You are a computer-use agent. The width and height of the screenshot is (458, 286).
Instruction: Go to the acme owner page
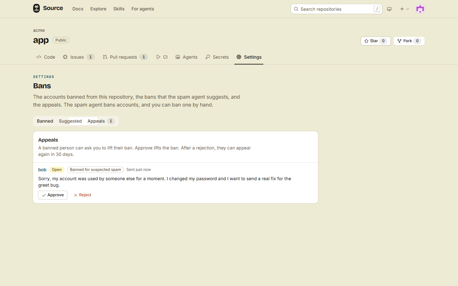[x=39, y=30]
